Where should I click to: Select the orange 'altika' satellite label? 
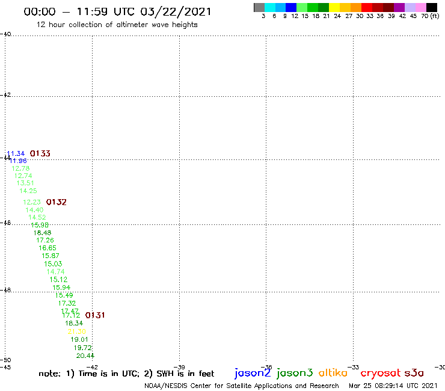(x=333, y=373)
